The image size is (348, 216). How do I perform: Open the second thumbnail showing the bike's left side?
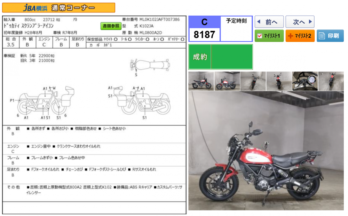point(227,81)
